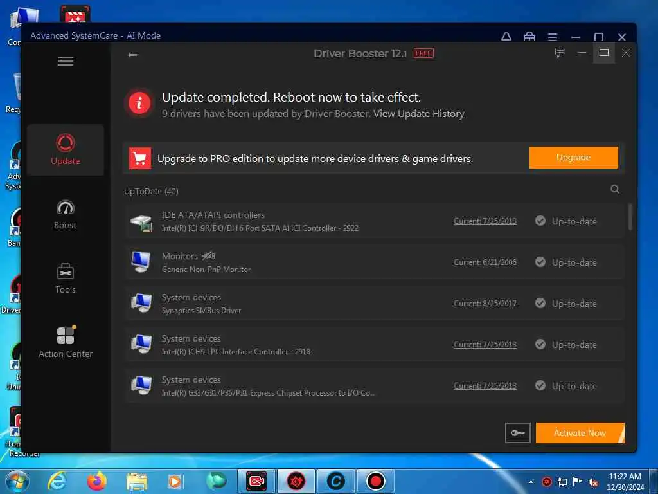The height and width of the screenshot is (494, 658).
Task: Click the UpToDate (40) list header
Action: (x=151, y=192)
